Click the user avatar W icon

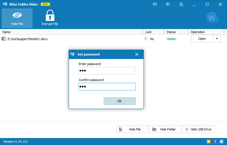coord(212,18)
